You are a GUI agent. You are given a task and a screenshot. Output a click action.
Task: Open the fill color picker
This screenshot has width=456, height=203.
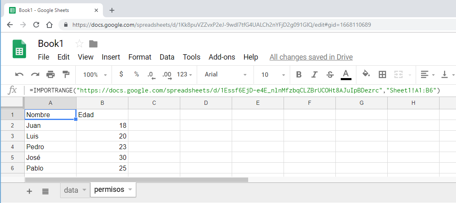[365, 74]
